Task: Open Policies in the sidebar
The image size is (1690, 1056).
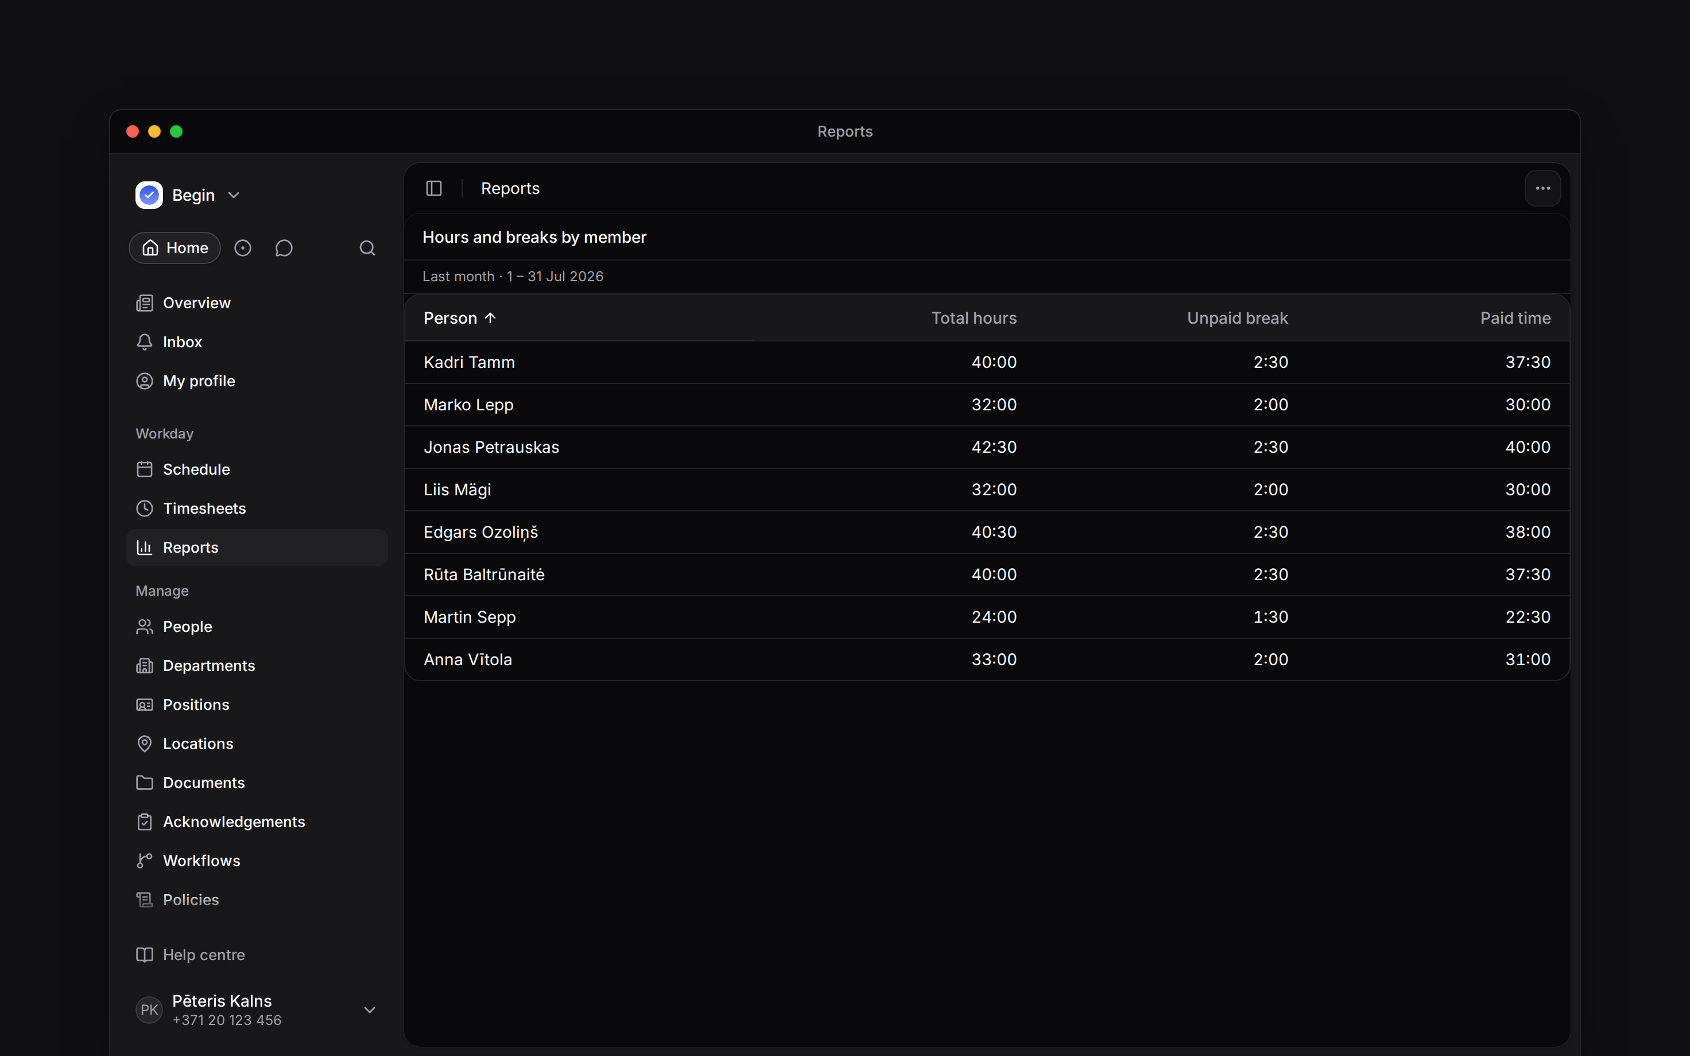Action: (x=257, y=900)
